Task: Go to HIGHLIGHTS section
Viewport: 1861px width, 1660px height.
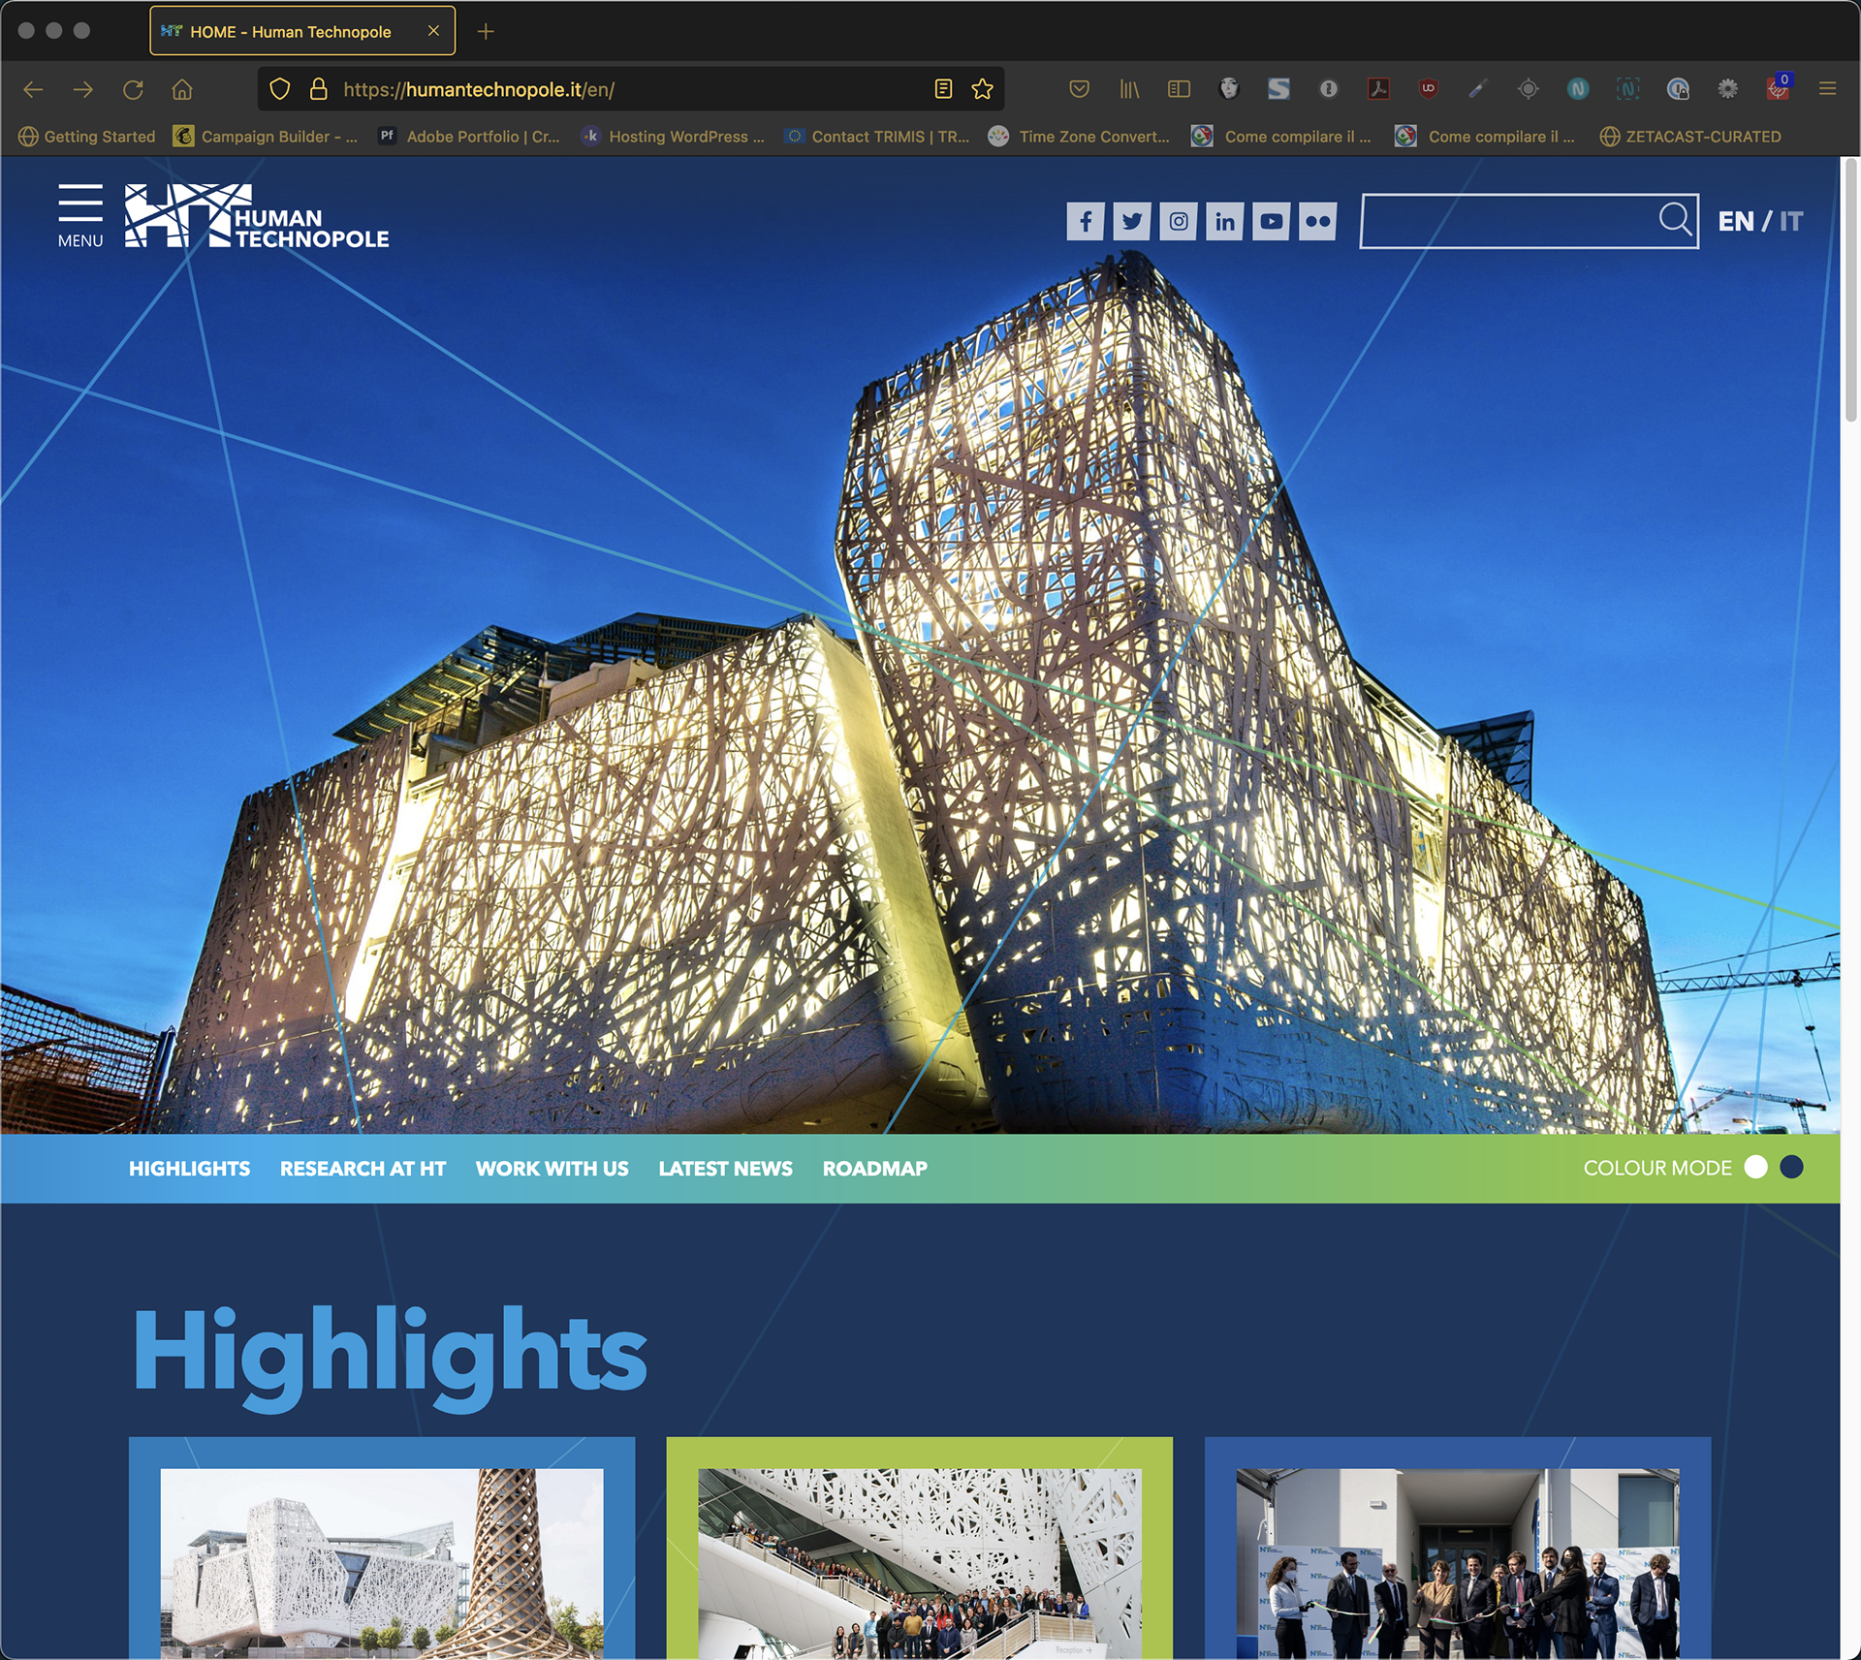Action: point(190,1169)
